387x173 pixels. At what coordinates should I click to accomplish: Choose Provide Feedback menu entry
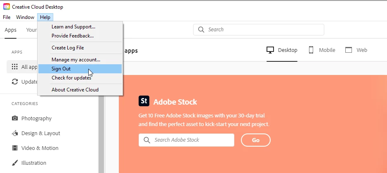pyautogui.click(x=80, y=36)
